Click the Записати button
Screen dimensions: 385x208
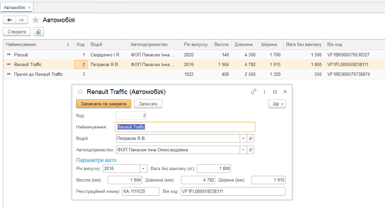pyautogui.click(x=148, y=104)
